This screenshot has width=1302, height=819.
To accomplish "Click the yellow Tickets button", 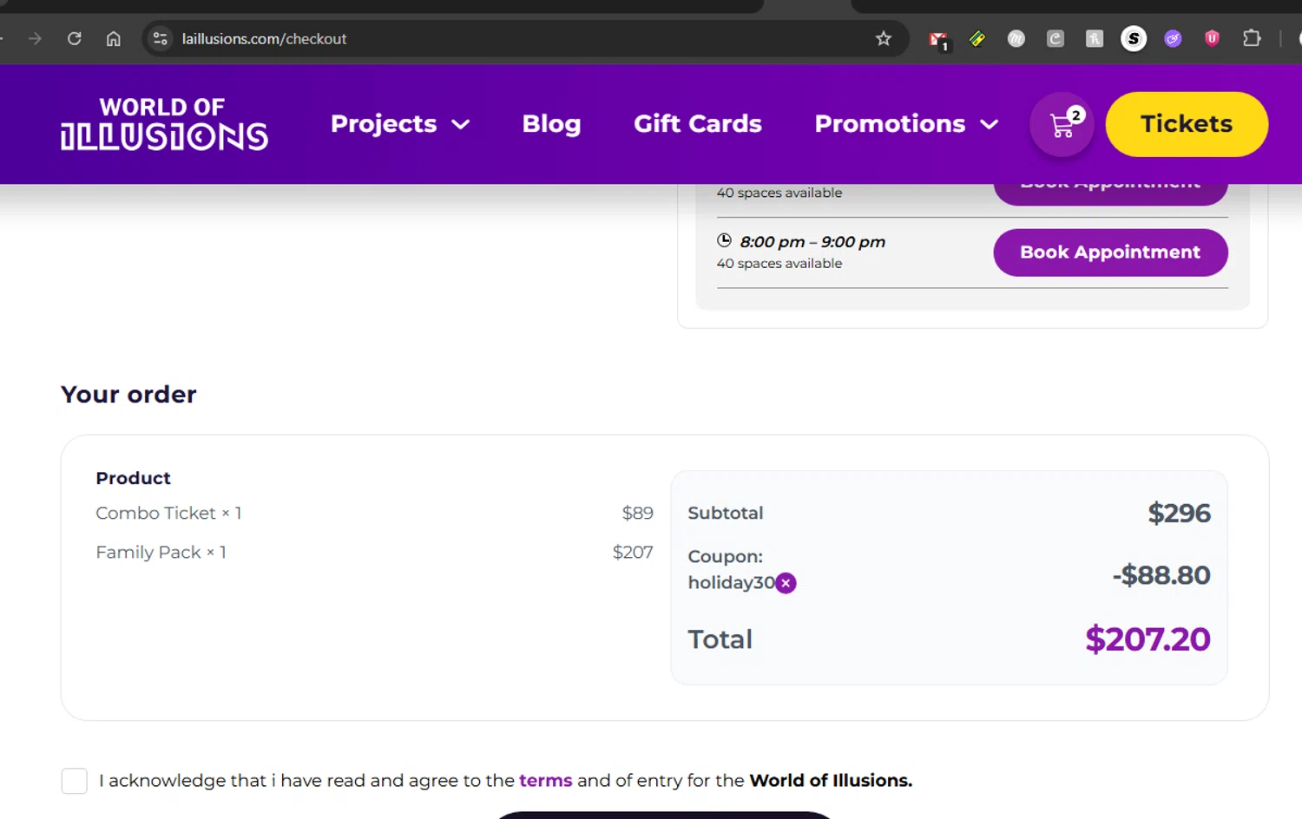I will (x=1187, y=124).
